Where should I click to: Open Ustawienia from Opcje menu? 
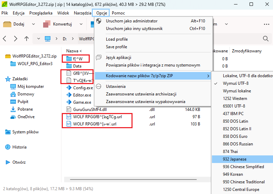click(x=116, y=86)
